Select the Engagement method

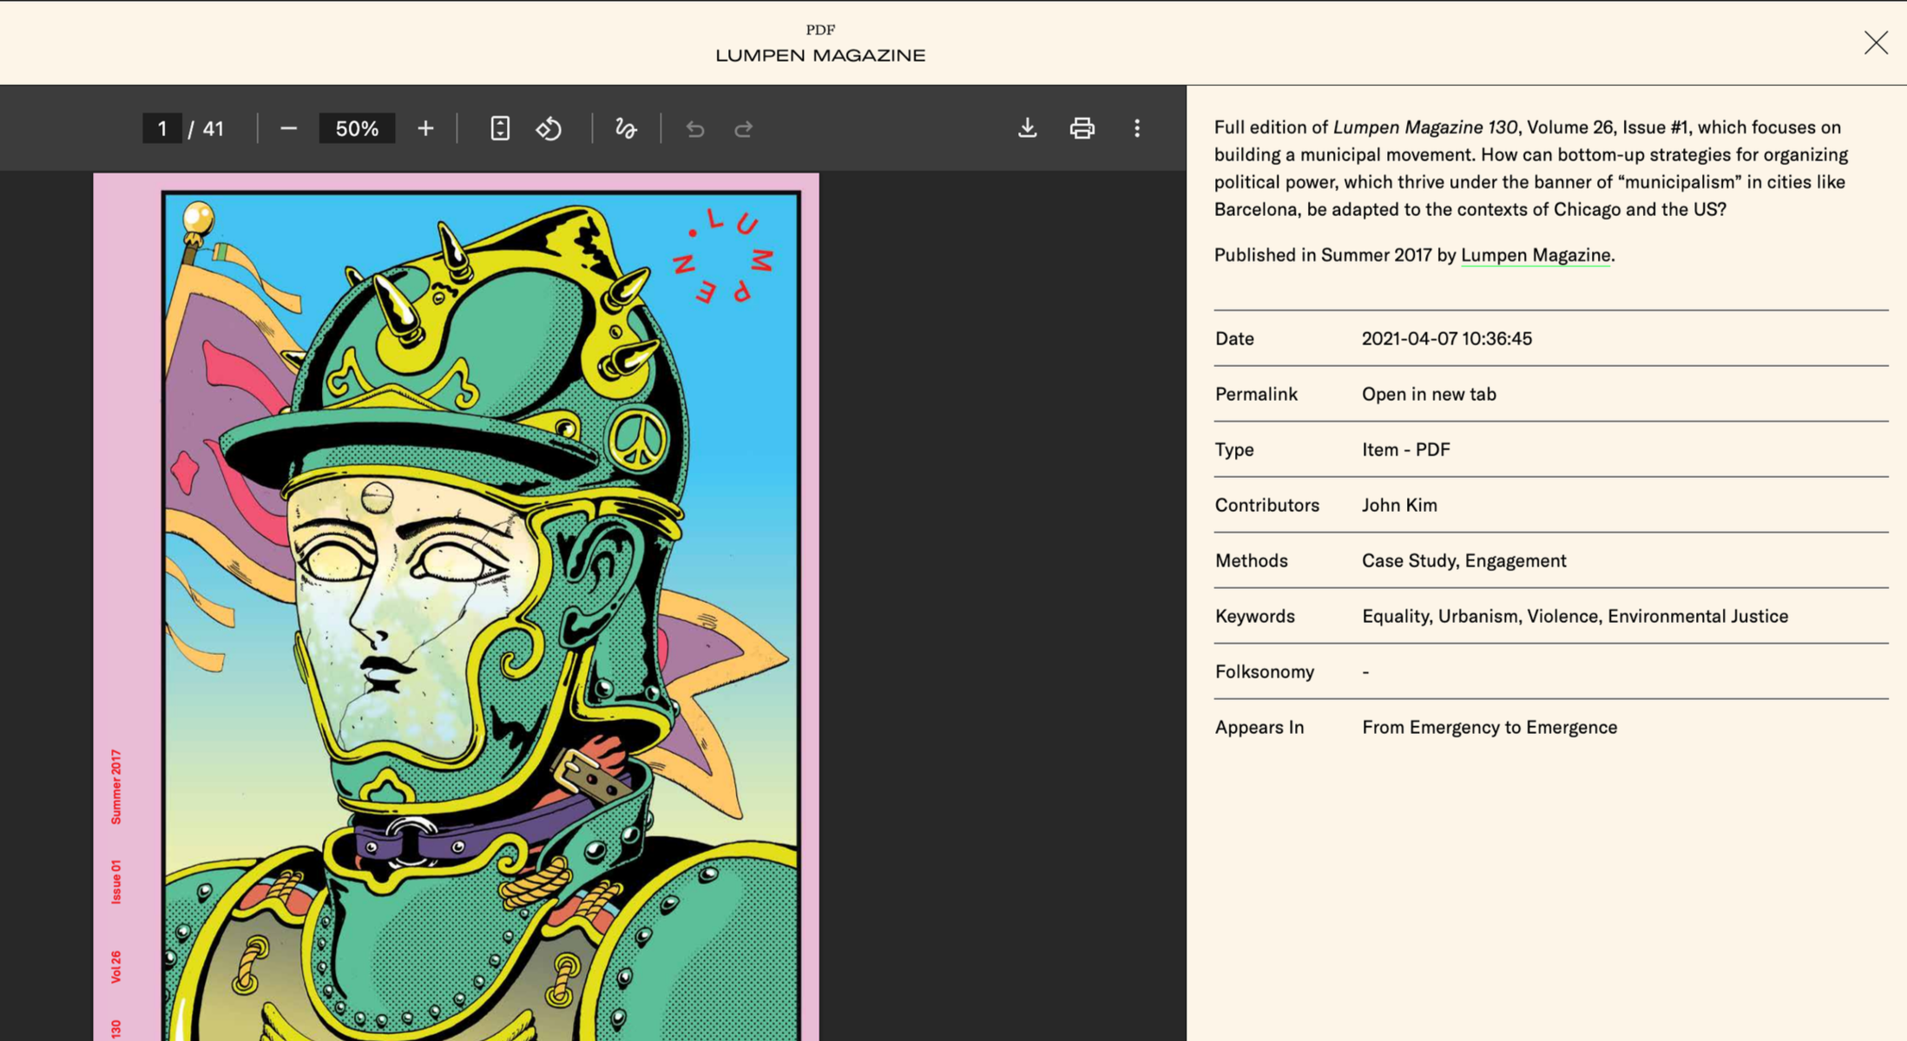point(1516,560)
